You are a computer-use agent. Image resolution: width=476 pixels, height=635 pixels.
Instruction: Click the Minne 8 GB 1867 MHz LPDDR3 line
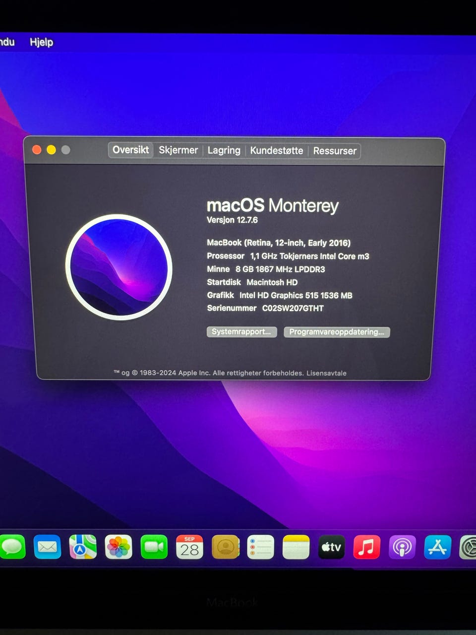(266, 269)
